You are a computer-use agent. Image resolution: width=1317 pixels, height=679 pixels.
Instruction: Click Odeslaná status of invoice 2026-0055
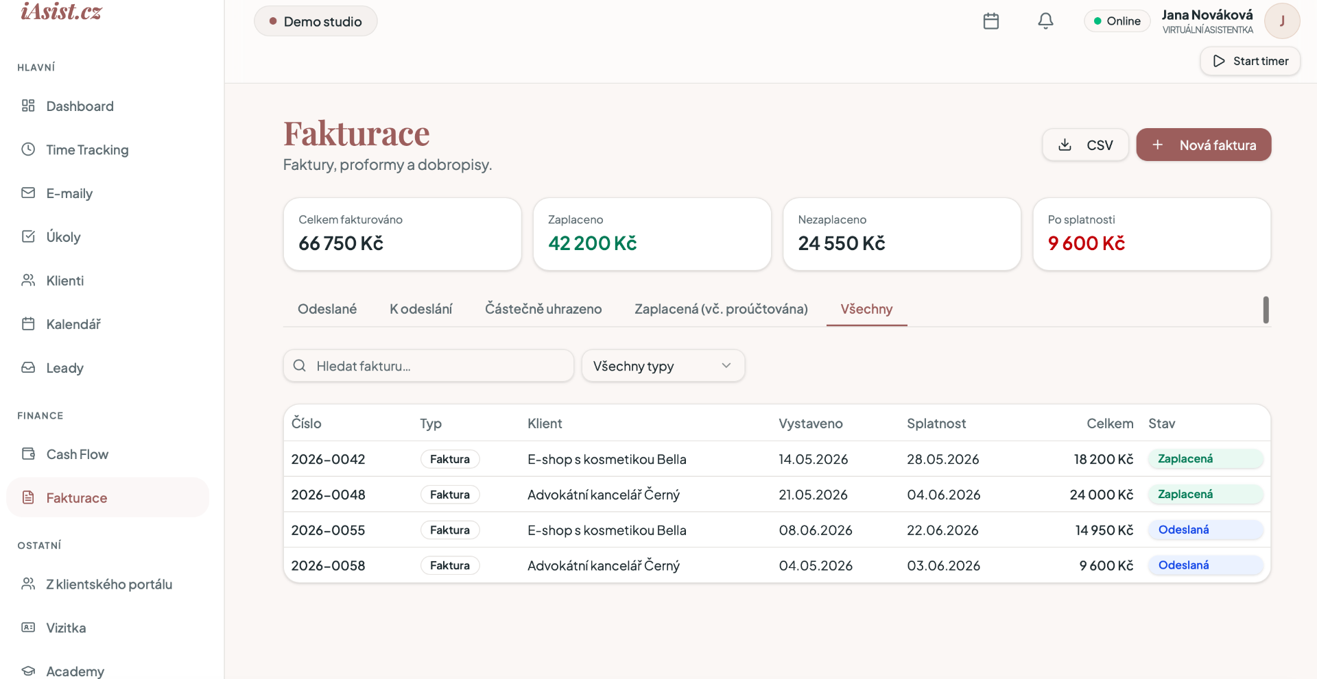1205,530
